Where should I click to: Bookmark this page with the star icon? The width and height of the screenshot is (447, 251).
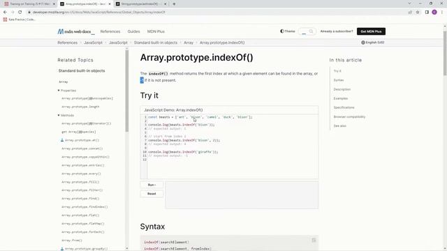(418, 13)
